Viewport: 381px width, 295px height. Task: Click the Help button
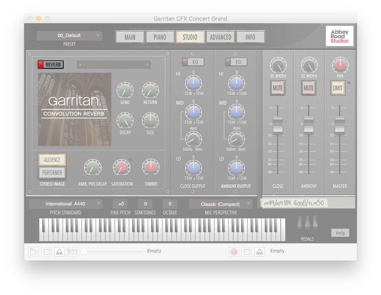click(340, 233)
